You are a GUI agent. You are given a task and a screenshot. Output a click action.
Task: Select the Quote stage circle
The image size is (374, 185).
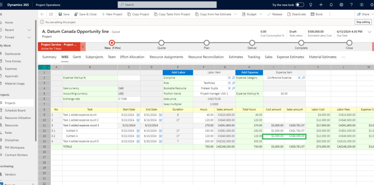point(161,43)
